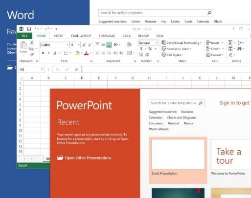Toggle Underline formatting in Excel
Screen dimensions: 251x198
click(55, 53)
